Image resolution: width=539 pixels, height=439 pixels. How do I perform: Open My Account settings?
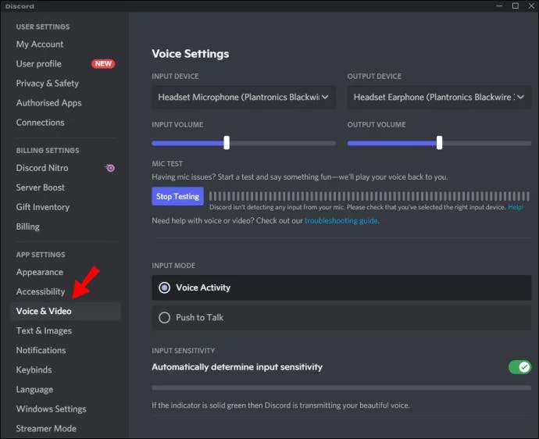click(x=40, y=45)
